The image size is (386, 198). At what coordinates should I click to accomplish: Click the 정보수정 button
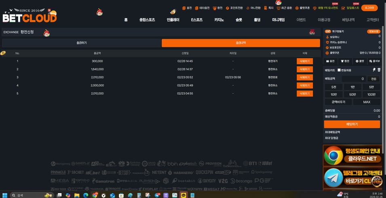[373, 31]
